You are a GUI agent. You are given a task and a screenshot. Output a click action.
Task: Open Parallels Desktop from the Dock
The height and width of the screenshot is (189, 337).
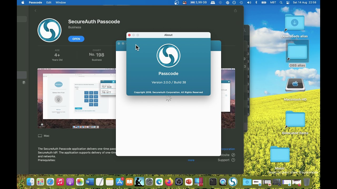[x=199, y=182]
